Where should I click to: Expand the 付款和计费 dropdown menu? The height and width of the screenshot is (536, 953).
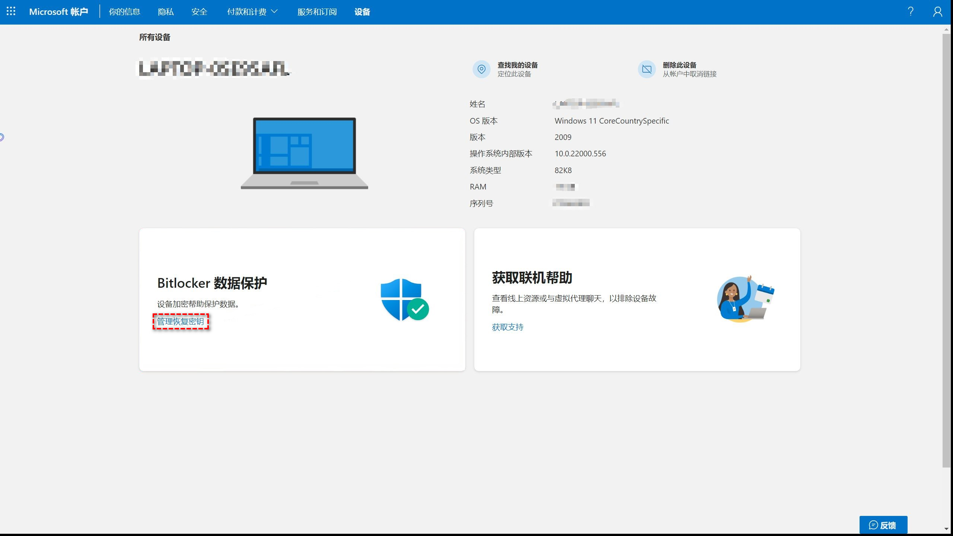pos(252,12)
